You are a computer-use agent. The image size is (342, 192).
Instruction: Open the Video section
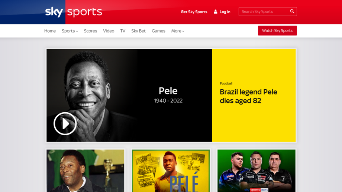[109, 31]
